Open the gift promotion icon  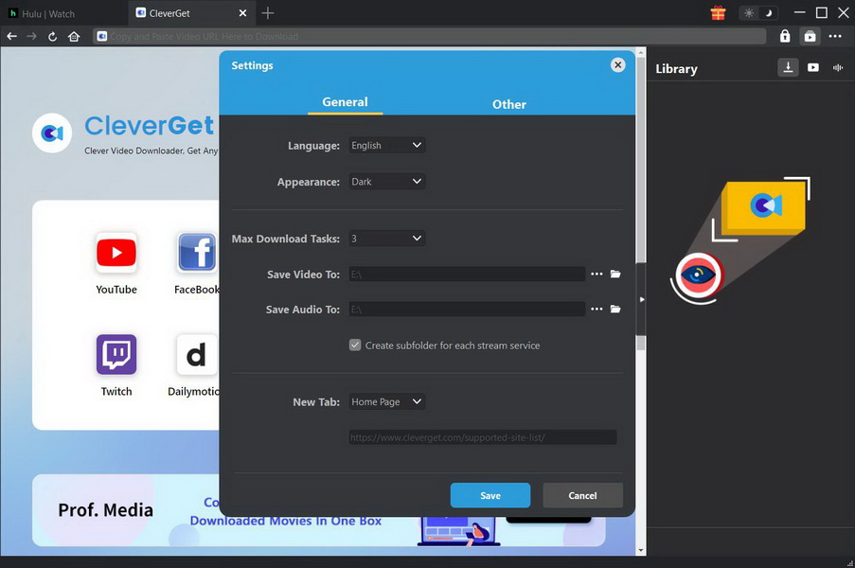[717, 12]
